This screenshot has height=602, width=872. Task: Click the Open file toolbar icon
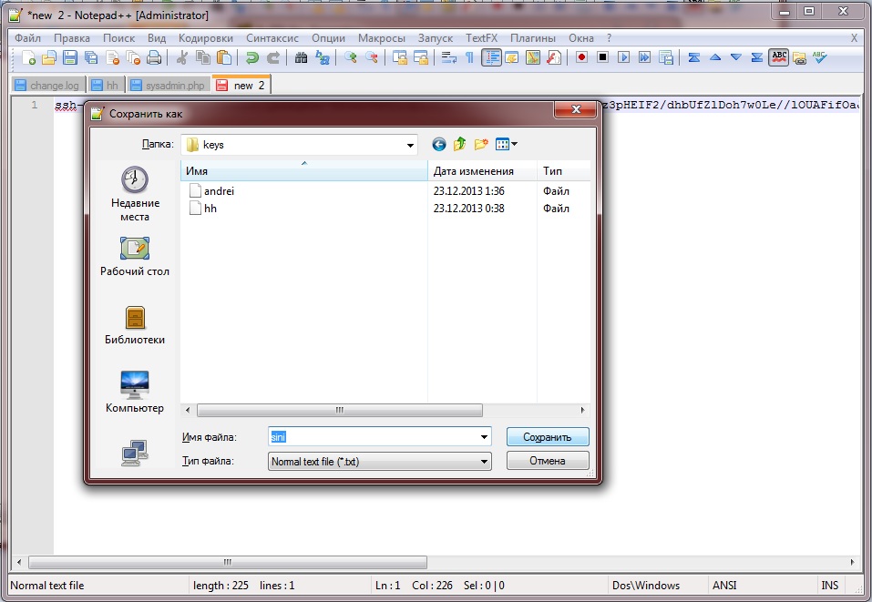point(49,57)
